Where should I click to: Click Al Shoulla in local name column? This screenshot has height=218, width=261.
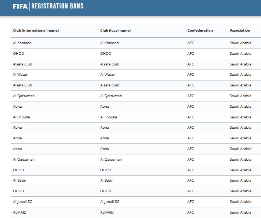[109, 117]
